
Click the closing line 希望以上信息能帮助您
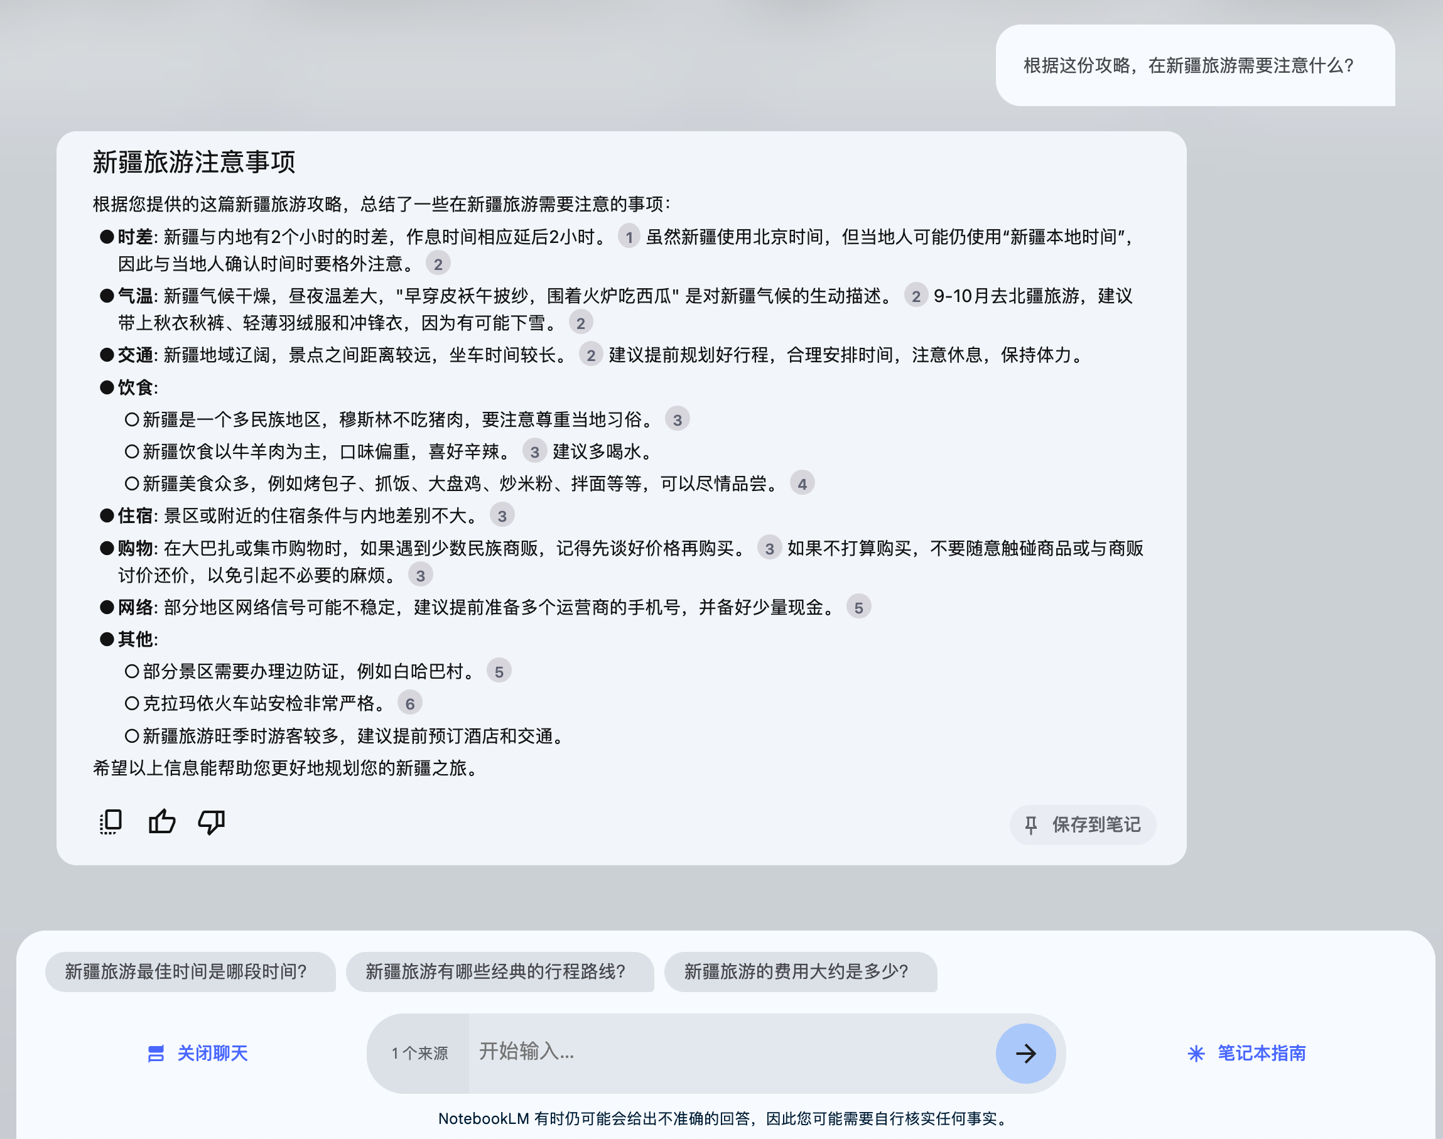(x=287, y=768)
